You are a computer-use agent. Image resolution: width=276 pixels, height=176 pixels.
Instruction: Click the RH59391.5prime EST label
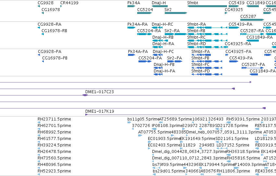tap(243, 119)
